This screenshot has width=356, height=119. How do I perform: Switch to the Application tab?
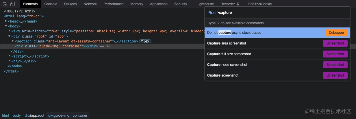(159, 4)
